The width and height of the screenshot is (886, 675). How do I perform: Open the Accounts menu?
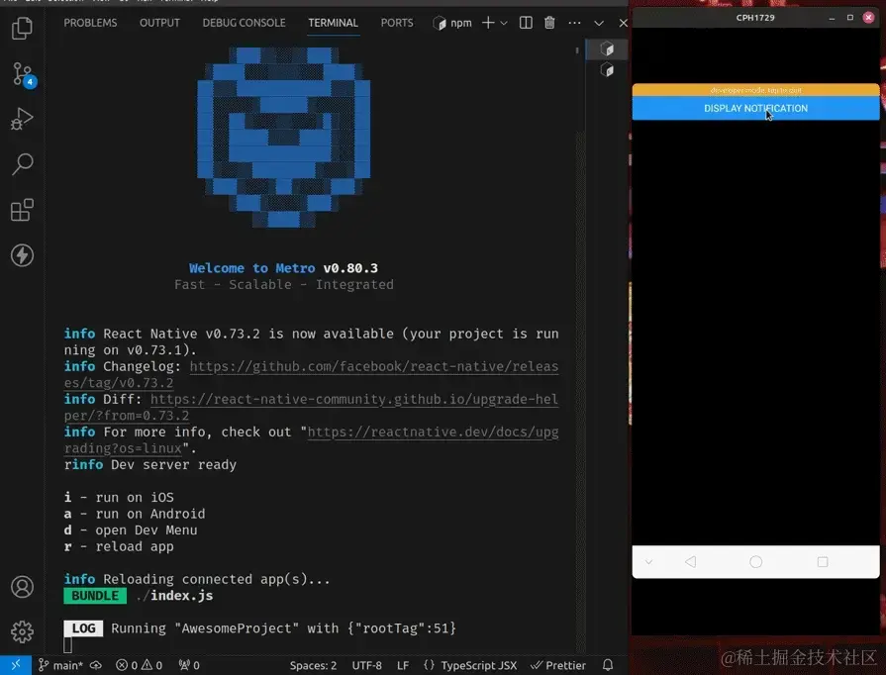(x=22, y=587)
